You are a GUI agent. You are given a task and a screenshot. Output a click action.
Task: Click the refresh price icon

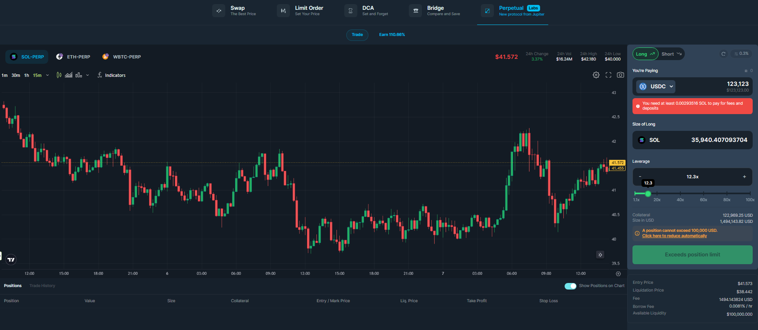723,54
